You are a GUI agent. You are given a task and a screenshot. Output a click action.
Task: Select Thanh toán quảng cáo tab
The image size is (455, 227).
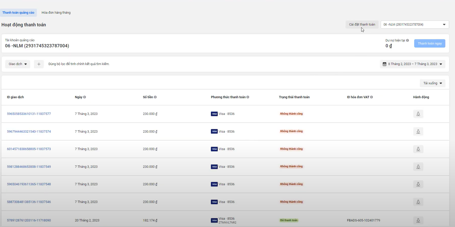18,13
